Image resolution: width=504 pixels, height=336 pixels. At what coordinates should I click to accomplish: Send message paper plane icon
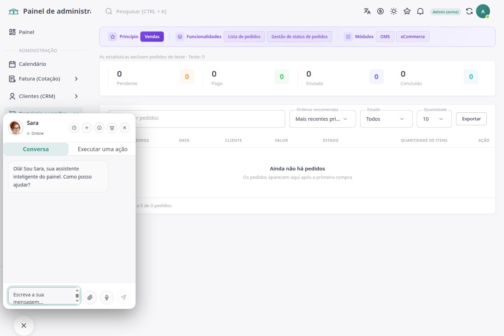[x=124, y=297]
